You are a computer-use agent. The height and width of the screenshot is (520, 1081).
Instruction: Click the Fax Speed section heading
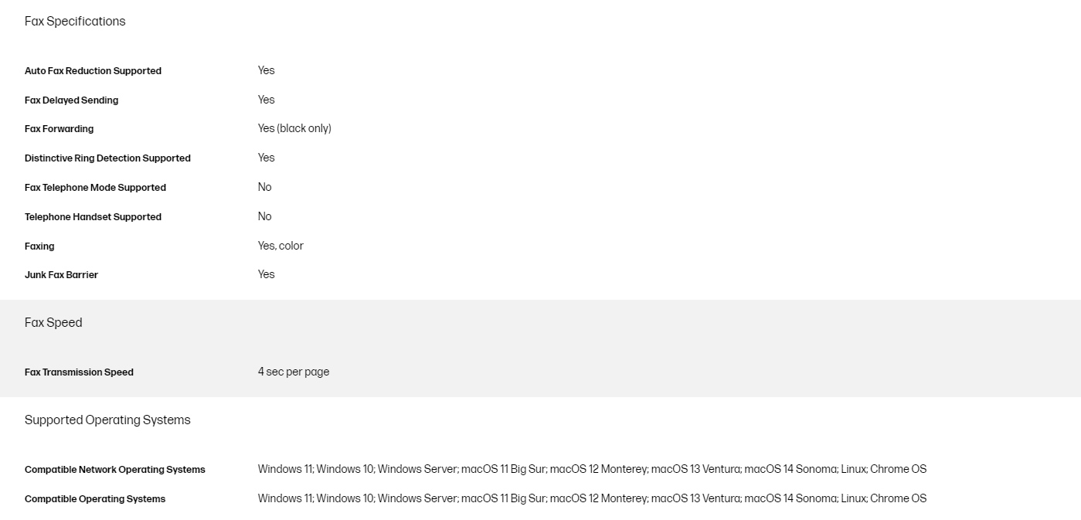pyautogui.click(x=53, y=323)
